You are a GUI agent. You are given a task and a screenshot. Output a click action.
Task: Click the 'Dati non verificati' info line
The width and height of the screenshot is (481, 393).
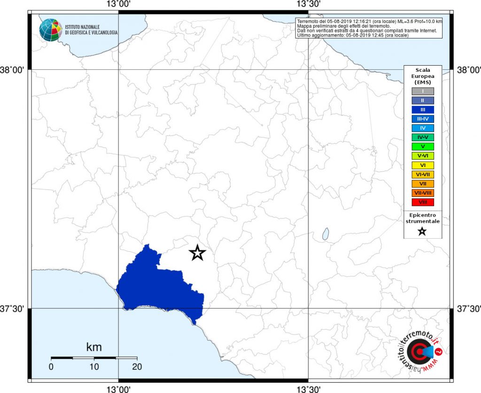[x=367, y=31]
